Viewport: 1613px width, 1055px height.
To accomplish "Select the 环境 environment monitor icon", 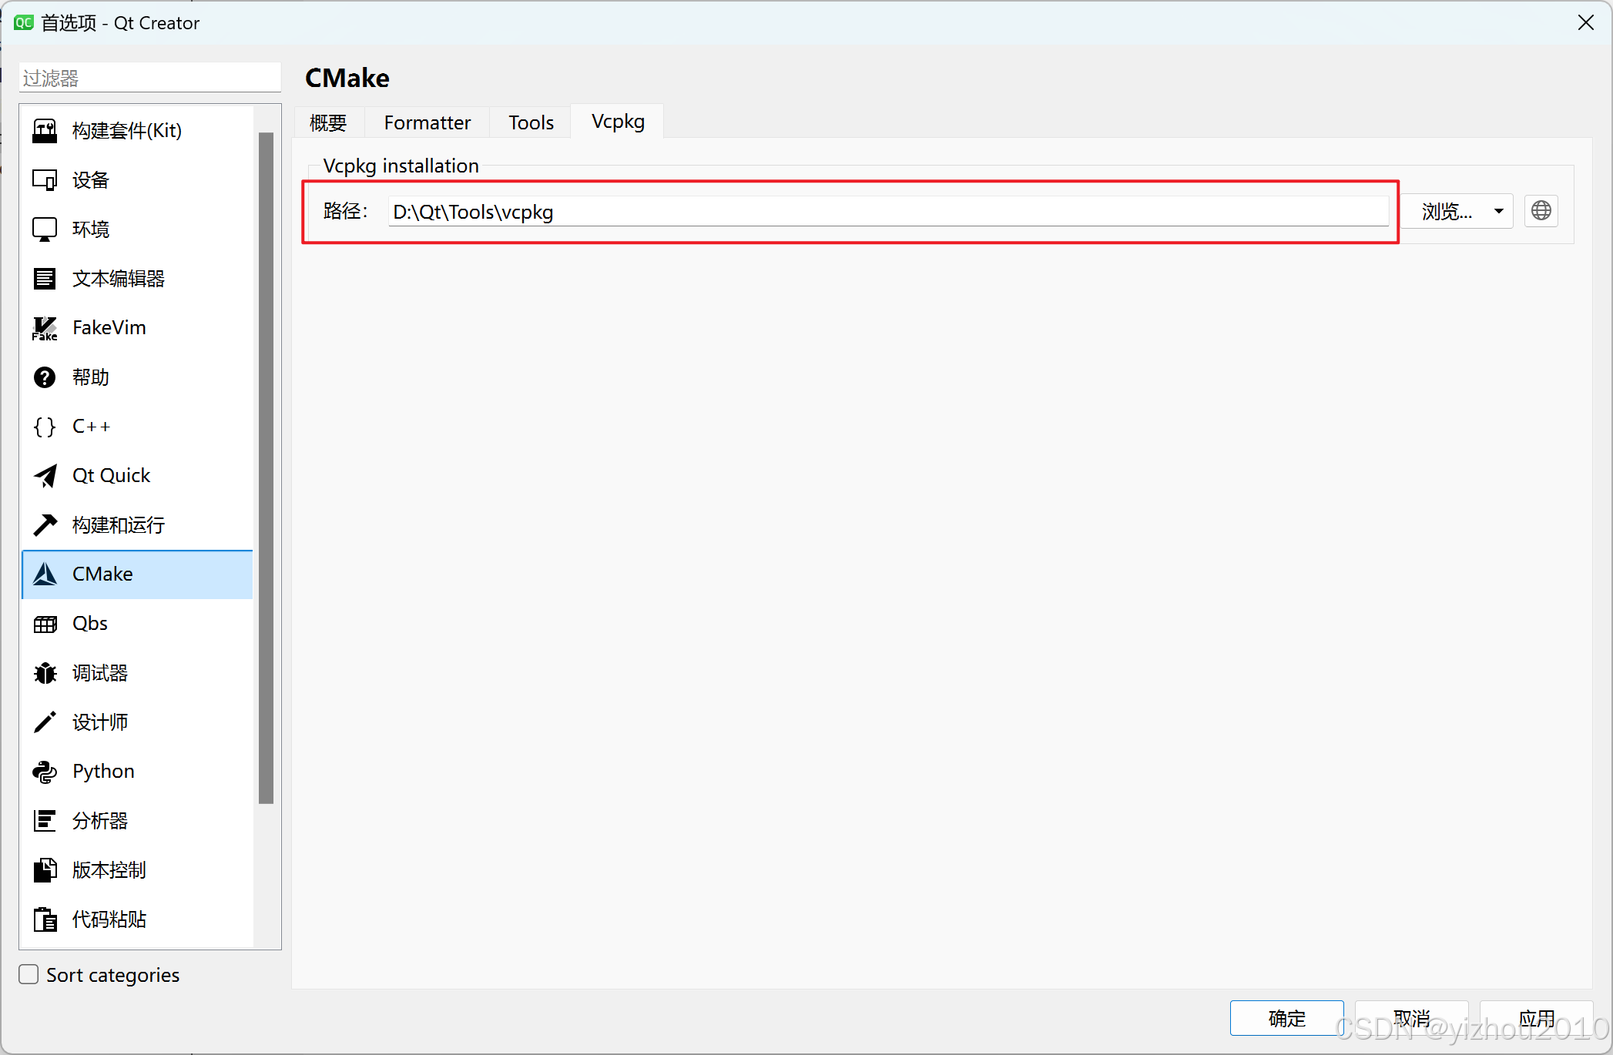I will [x=45, y=229].
